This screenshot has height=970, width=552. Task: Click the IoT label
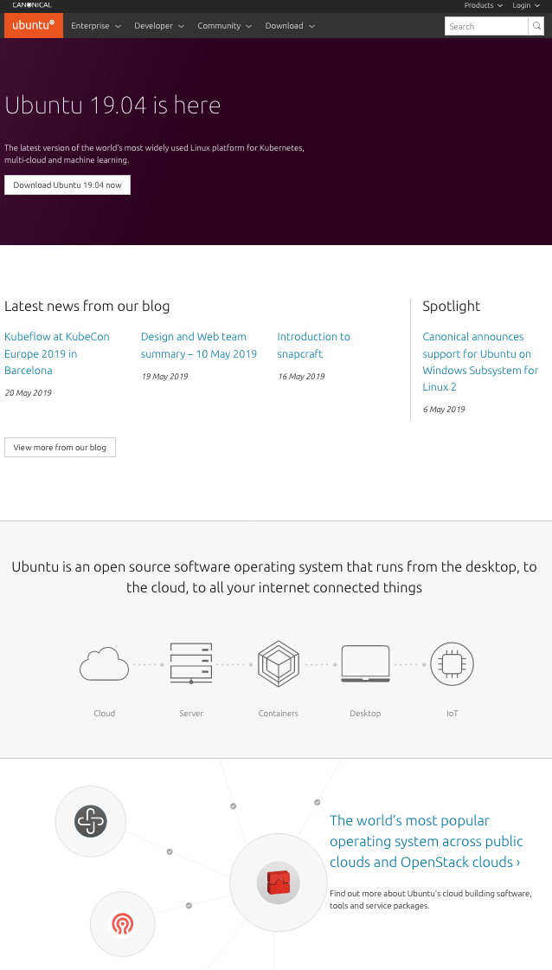click(x=452, y=714)
